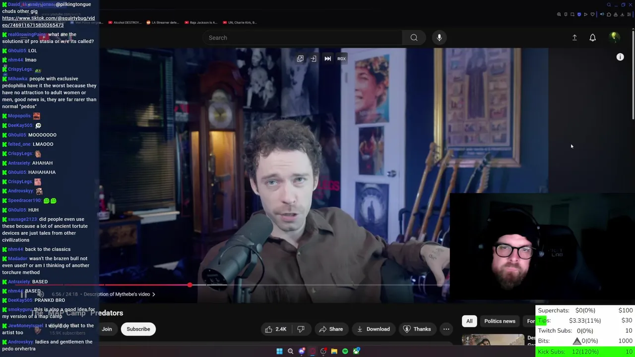Image resolution: width=635 pixels, height=357 pixels.
Task: Click the heart bookmark icon in browser toolbar
Action: tap(592, 14)
